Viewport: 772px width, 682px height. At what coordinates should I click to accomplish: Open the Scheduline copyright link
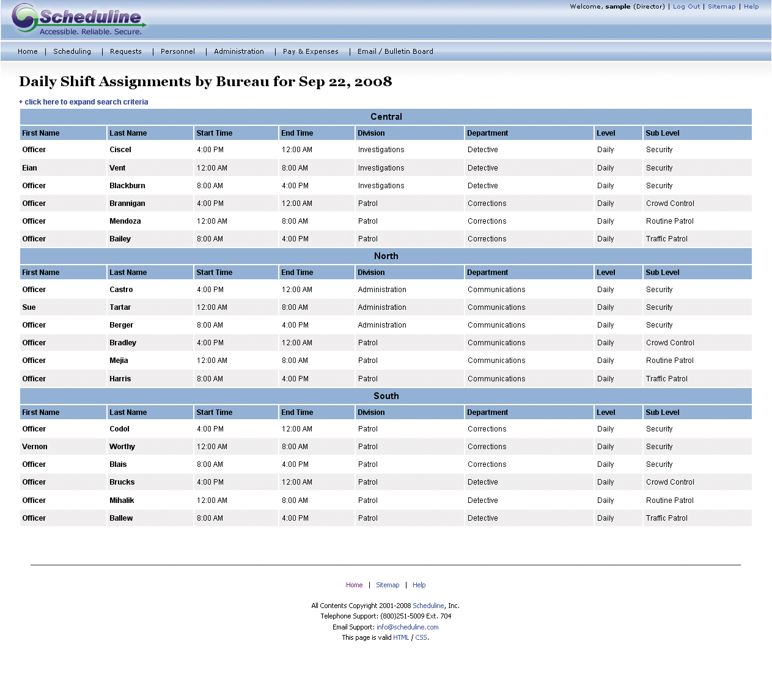[x=428, y=606]
